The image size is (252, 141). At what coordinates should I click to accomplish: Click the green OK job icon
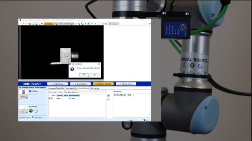31,110
